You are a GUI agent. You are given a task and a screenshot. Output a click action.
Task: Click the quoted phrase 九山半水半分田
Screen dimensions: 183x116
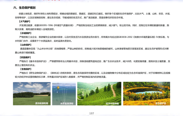point(45,49)
